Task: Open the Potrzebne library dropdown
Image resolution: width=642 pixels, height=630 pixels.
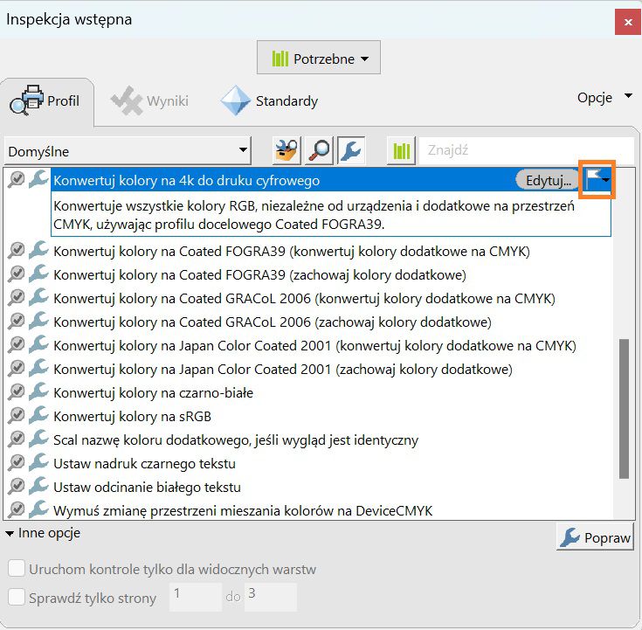Action: [x=319, y=58]
